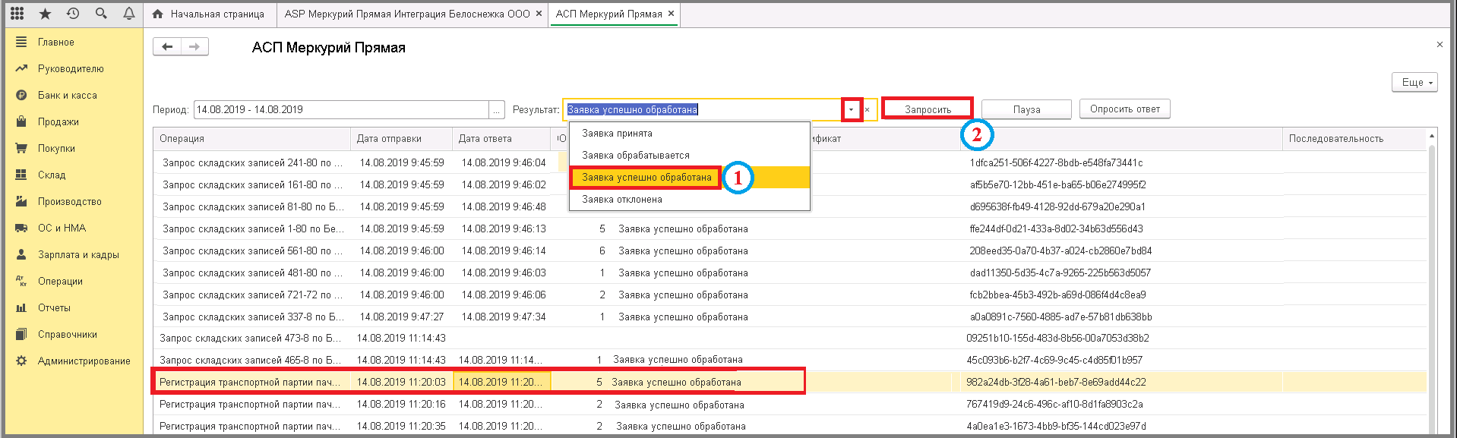Open the Операции section
Image resolution: width=1457 pixels, height=438 pixels.
(x=60, y=282)
